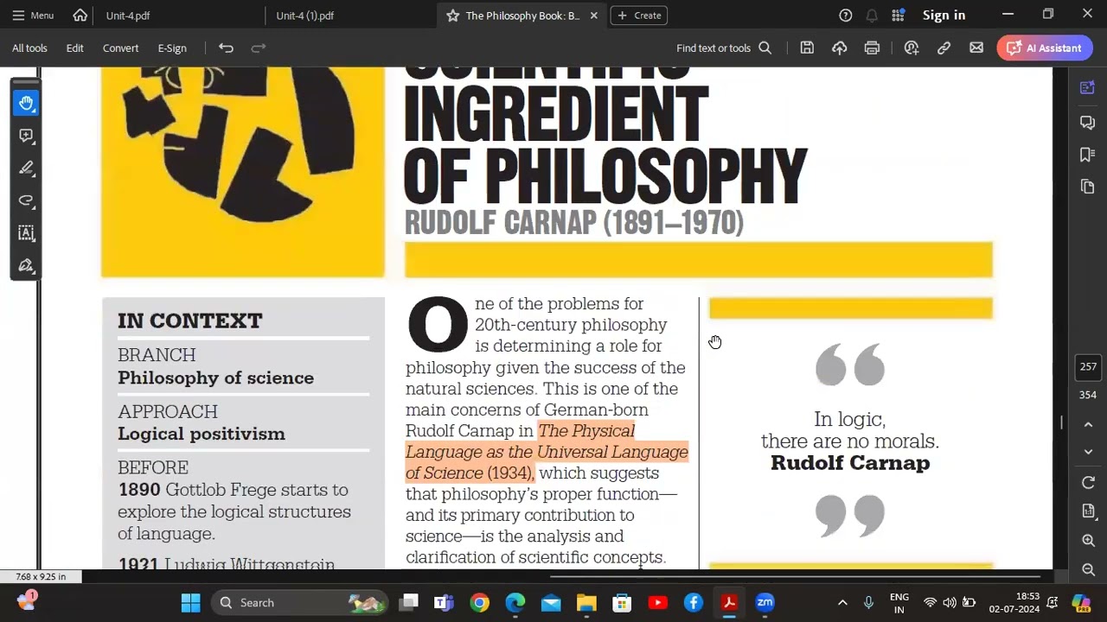Image resolution: width=1107 pixels, height=622 pixels.
Task: Undo the last action
Action: pos(226,48)
